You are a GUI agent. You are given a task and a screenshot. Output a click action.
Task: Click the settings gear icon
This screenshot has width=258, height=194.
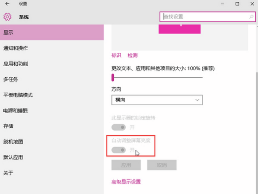coord(7,17)
